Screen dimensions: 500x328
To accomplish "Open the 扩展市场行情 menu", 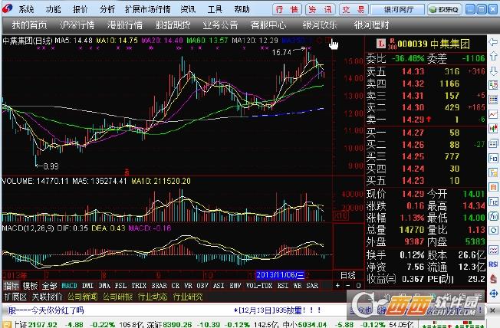I will click(x=148, y=9).
